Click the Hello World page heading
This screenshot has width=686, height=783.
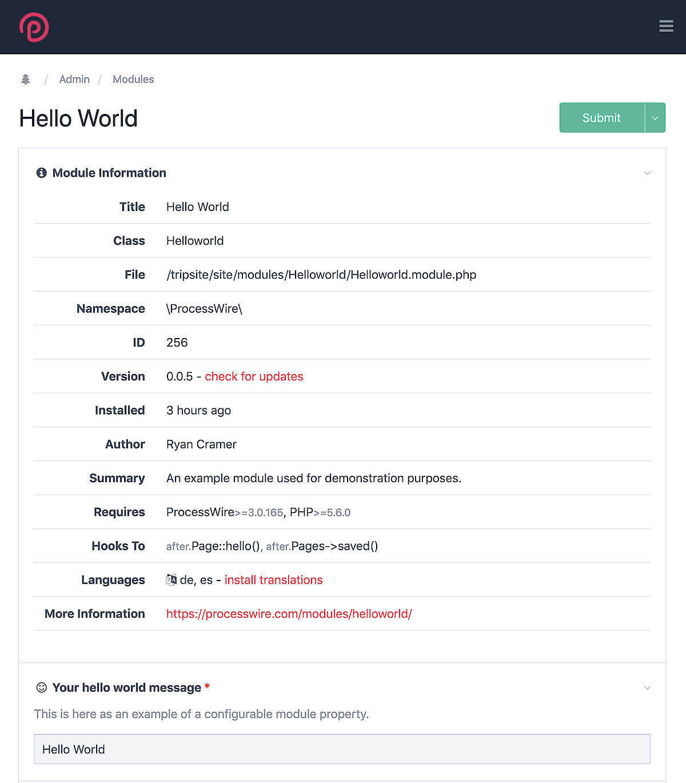click(x=78, y=118)
